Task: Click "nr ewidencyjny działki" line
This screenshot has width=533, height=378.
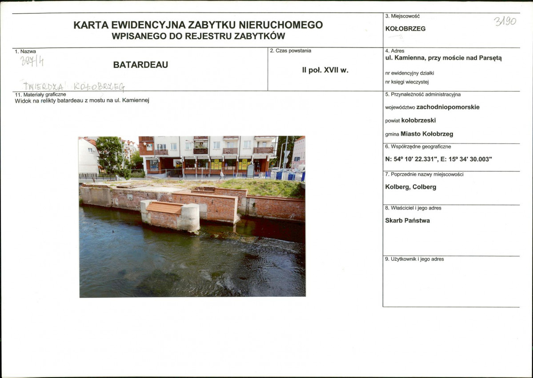Action: [409, 73]
